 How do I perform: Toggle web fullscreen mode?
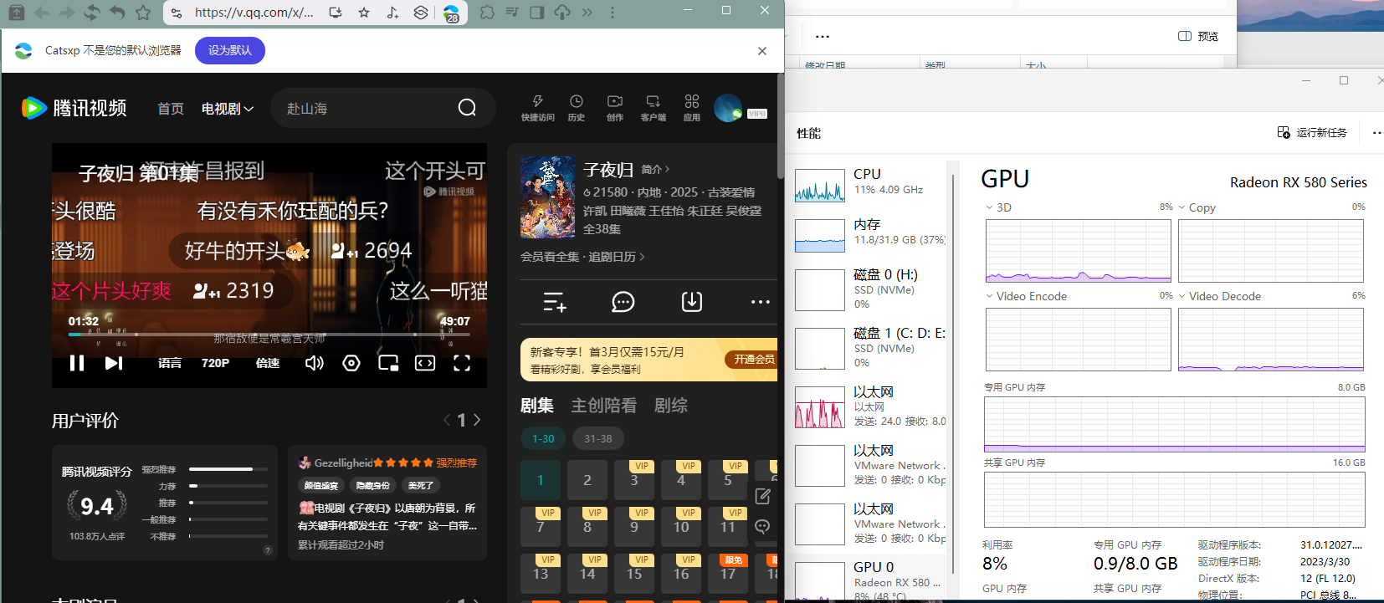click(x=425, y=363)
